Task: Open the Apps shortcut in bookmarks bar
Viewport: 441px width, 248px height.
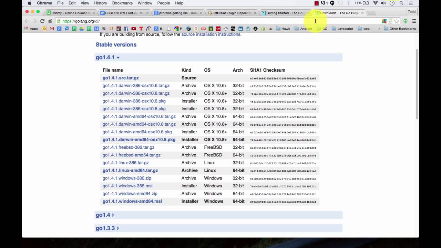Action: point(31,29)
